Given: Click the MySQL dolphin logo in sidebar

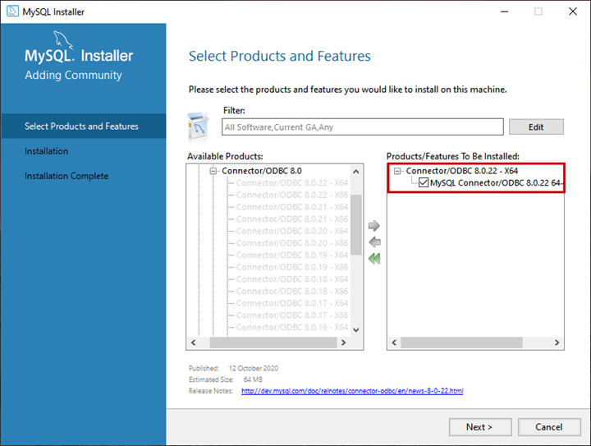Looking at the screenshot, I should (63, 40).
